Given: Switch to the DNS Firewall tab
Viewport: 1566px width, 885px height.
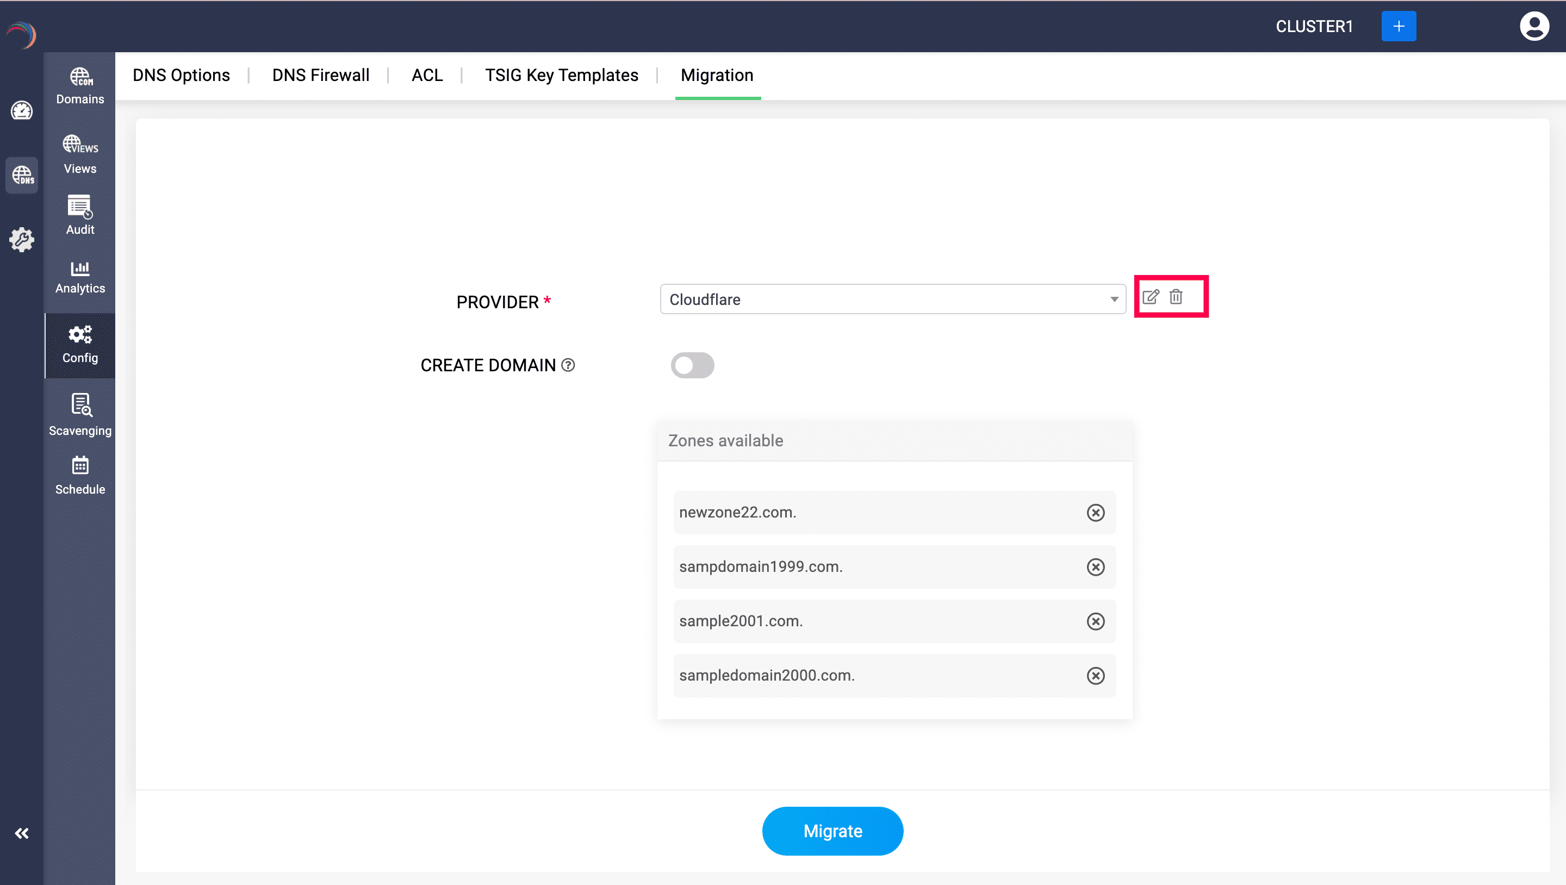Looking at the screenshot, I should [x=320, y=75].
